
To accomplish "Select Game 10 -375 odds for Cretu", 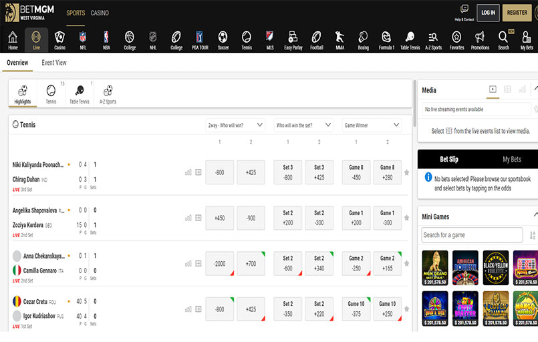I will (x=356, y=309).
